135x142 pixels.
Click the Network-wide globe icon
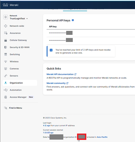6,26
